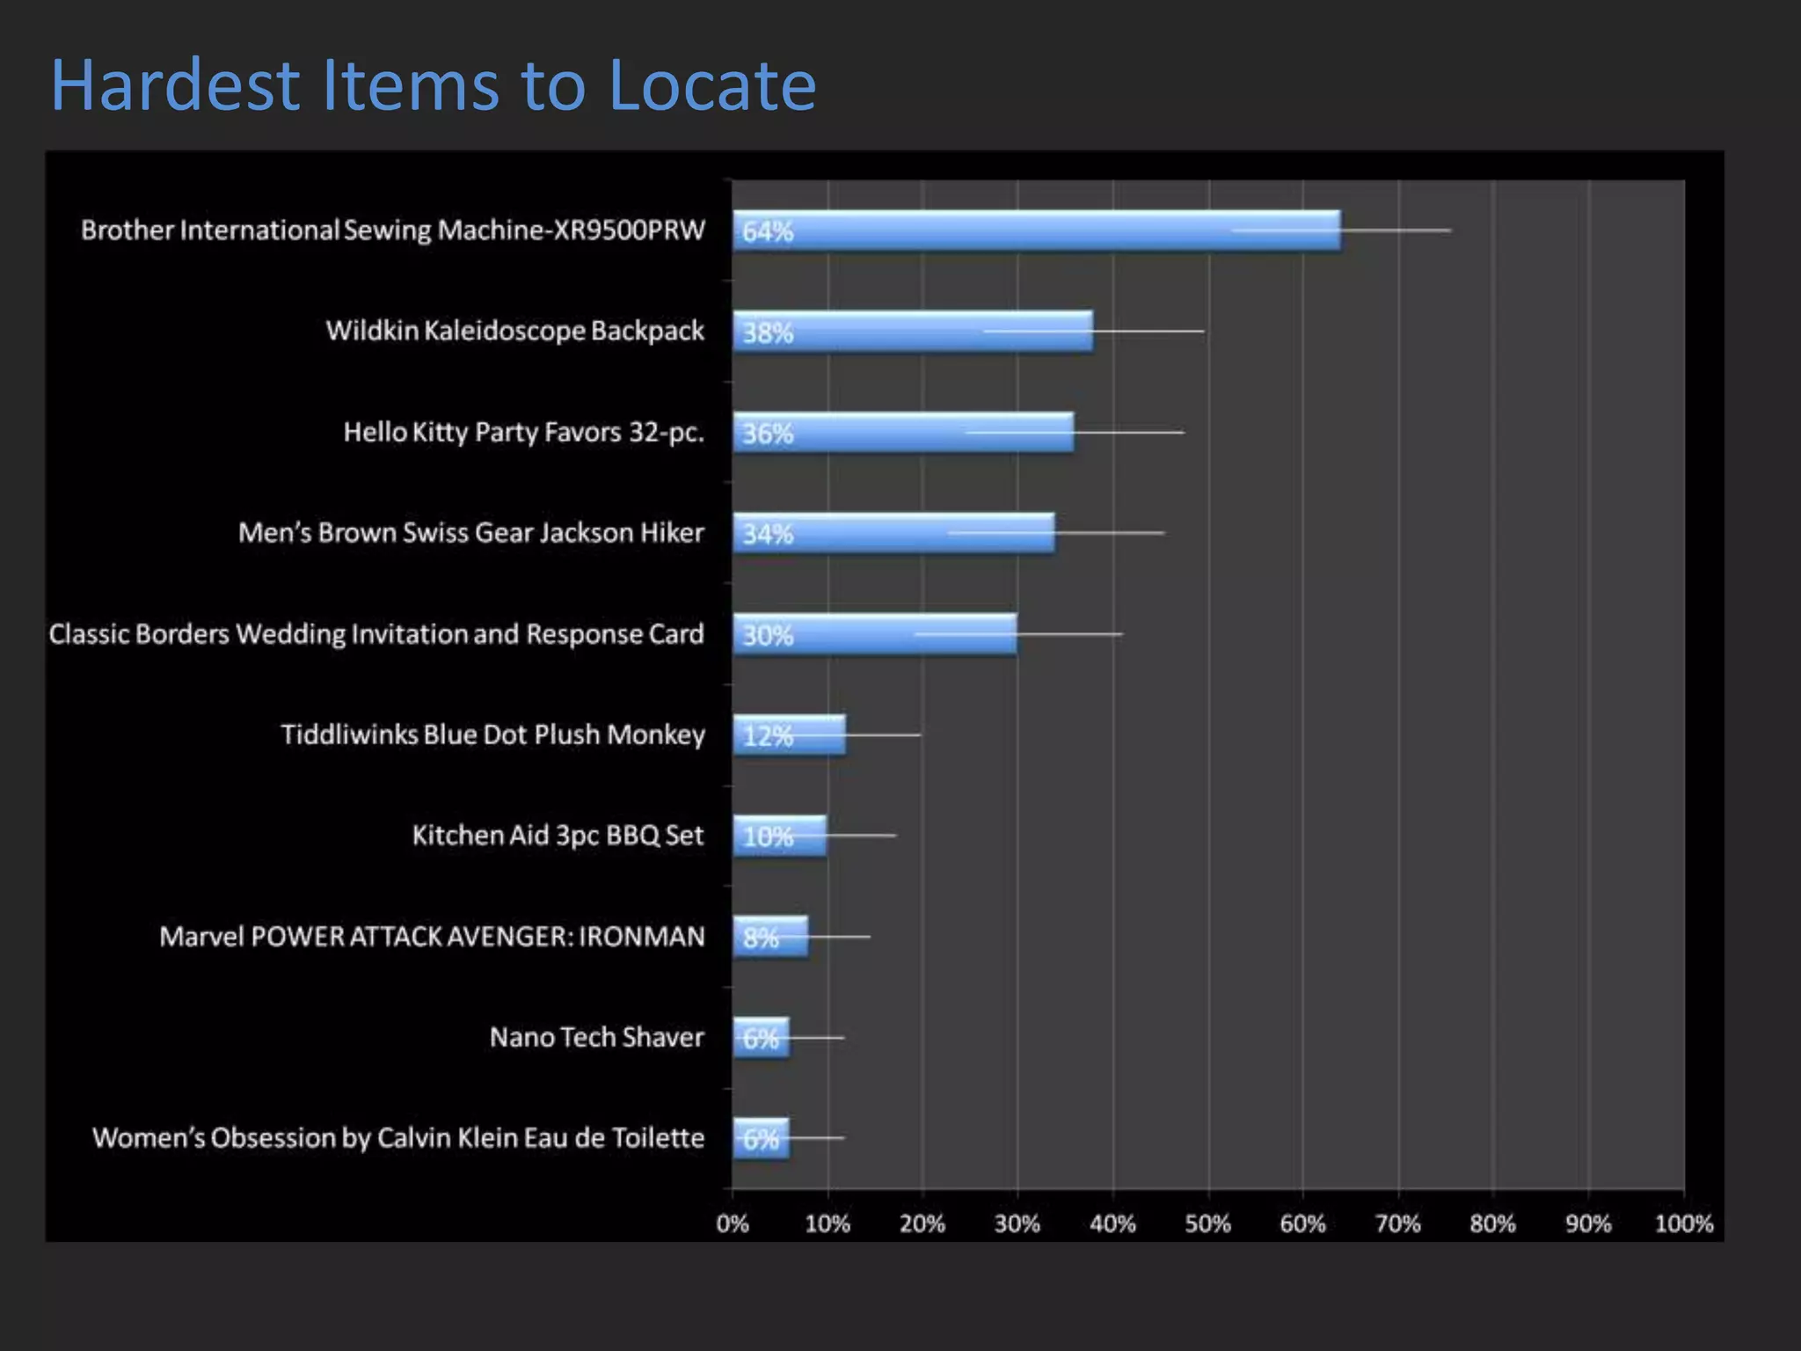Click the Wildkin Kaleidoscope Backpack label
The image size is (1801, 1351).
515,332
